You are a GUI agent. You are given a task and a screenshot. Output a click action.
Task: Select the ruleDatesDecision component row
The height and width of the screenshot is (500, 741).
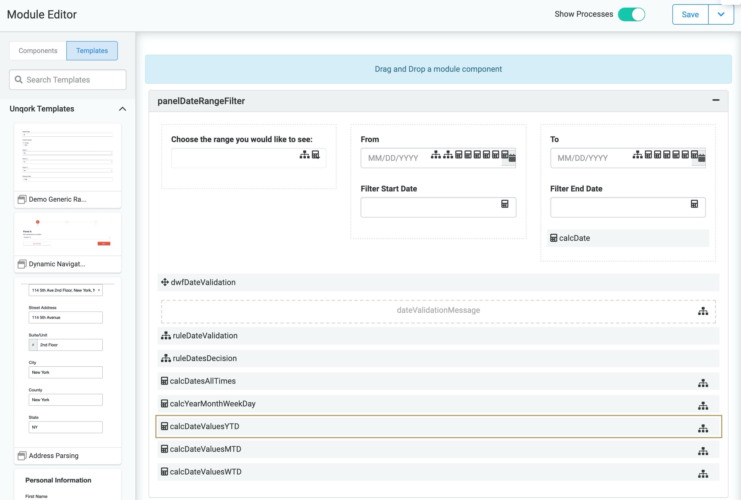(438, 358)
